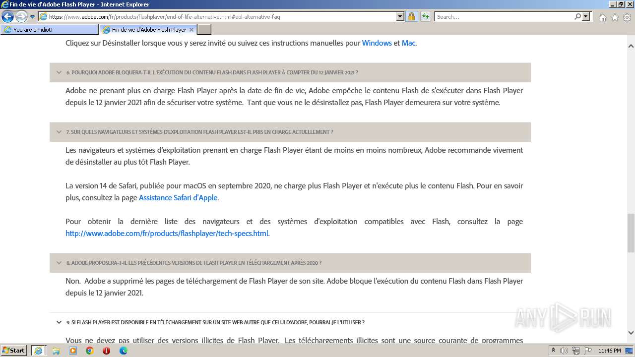Go back with the Back arrow button
635x357 pixels.
[7, 17]
